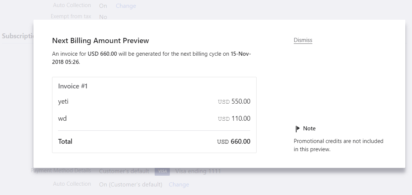Click the Total label in invoice
The width and height of the screenshot is (412, 195).
[65, 142]
